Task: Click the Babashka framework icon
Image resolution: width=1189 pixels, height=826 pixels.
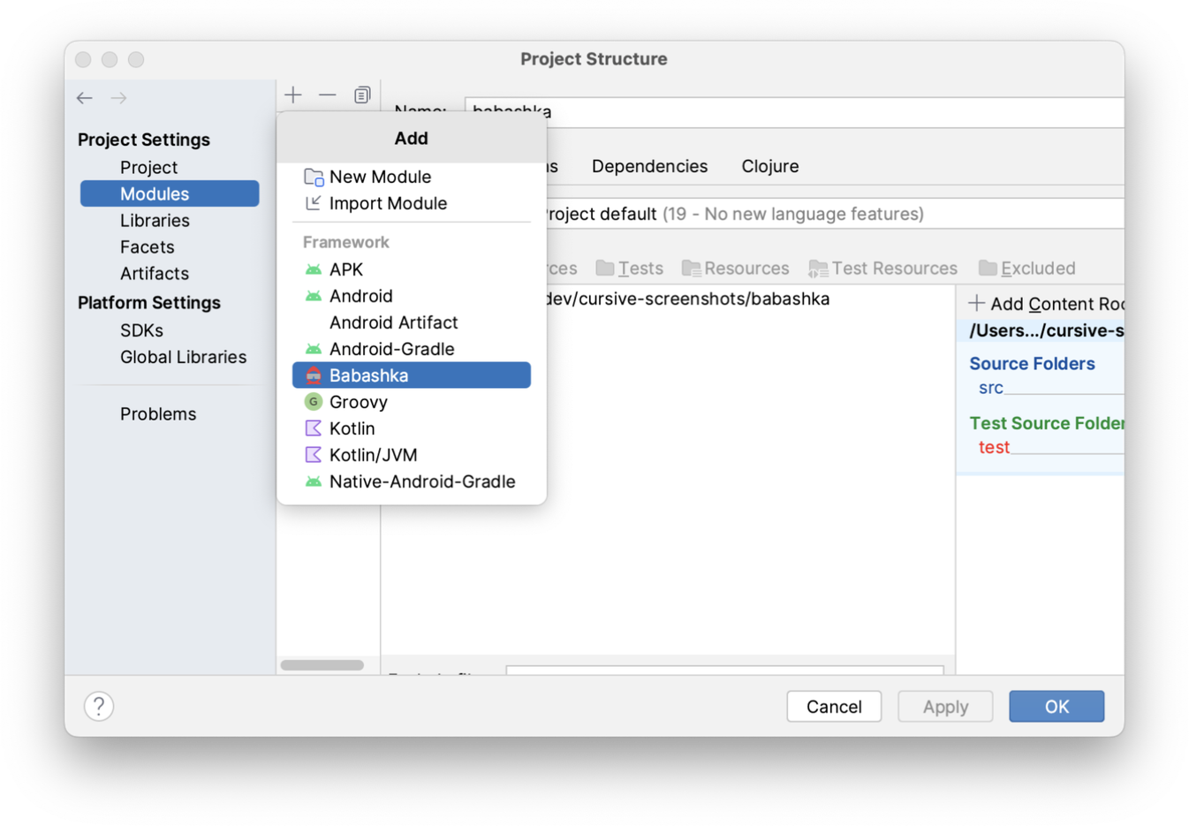Action: 313,375
